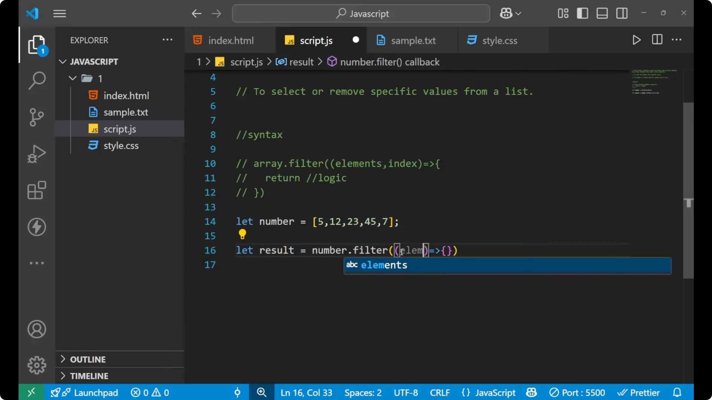The height and width of the screenshot is (400, 712).
Task: Open the Search view in the activity bar
Action: click(36, 80)
